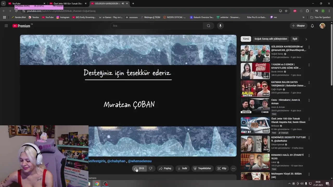Viewport: 333px width, 187px height.
Task: Open a new browser tab
Action: coord(133,3)
